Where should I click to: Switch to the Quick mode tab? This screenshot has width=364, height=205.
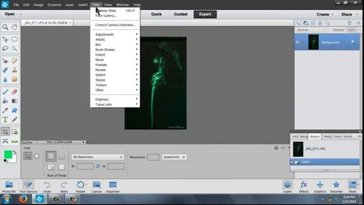(156, 14)
